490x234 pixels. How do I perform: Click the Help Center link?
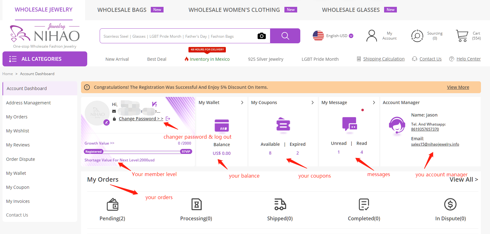469,59
